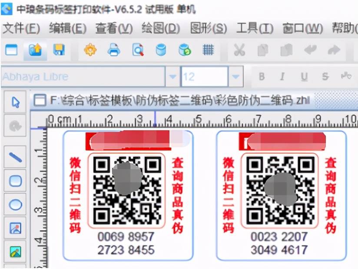
Task: Open the 图形(S) menu
Action: point(209,28)
